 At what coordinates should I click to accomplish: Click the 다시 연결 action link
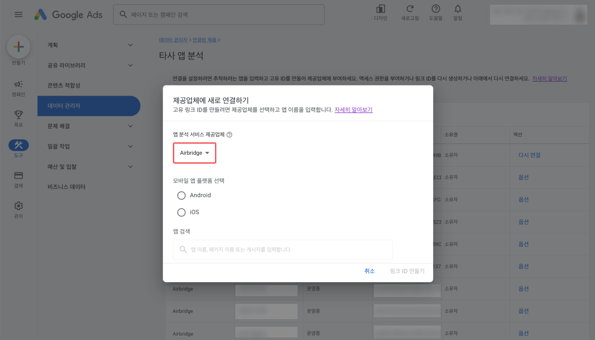530,155
